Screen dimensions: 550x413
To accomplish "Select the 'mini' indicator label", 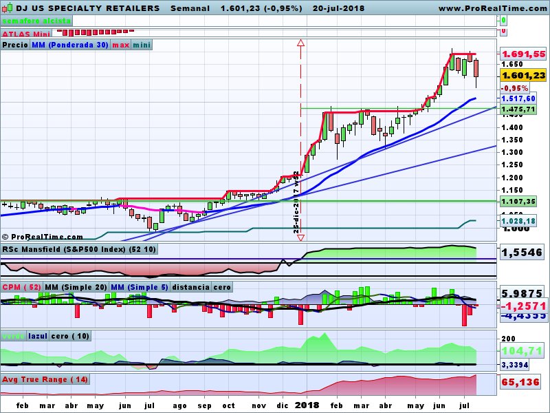I will pos(142,45).
